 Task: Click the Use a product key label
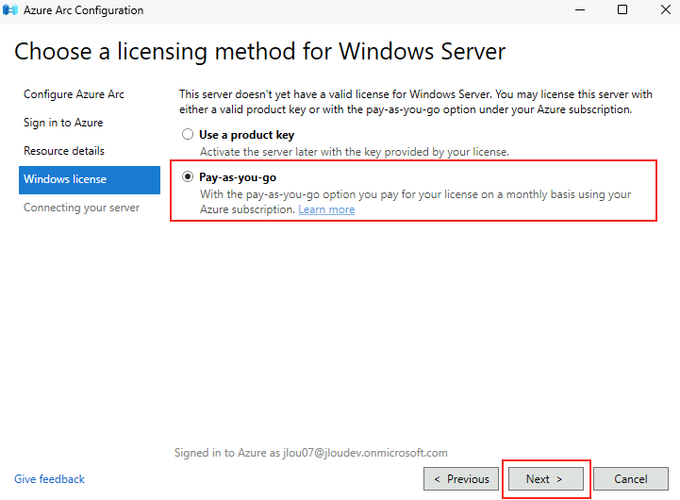click(x=246, y=135)
